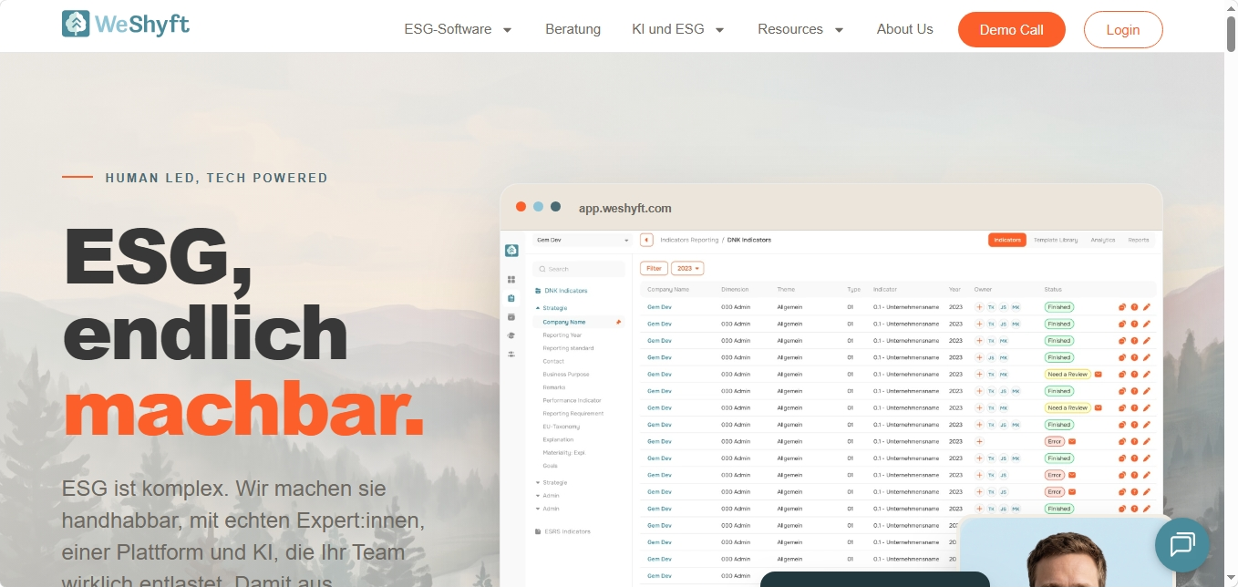1238x587 pixels.
Task: Click the DNK Indicators breadcrumb text
Action: point(749,240)
